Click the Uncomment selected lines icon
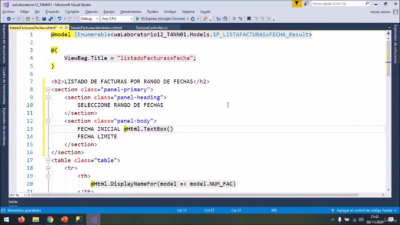This screenshot has height=225, width=400. [240, 19]
